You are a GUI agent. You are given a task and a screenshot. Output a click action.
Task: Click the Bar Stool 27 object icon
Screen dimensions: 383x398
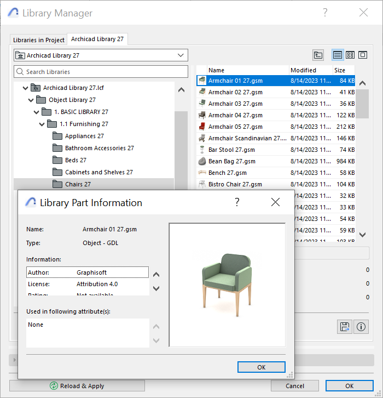click(202, 150)
